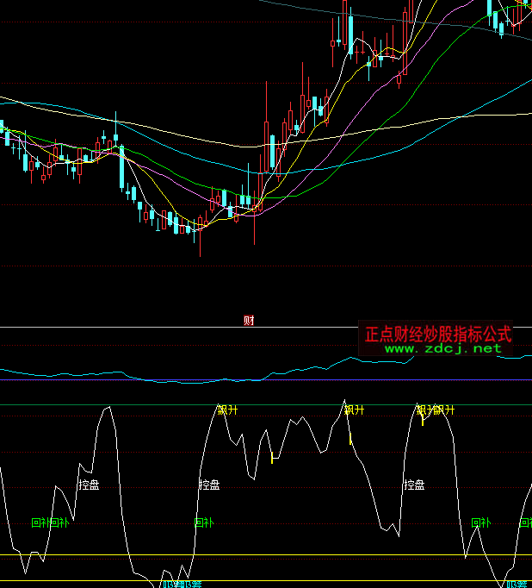This screenshot has width=532, height=588.
Task: Click the middle 控盘 label on oscillator
Action: point(209,485)
